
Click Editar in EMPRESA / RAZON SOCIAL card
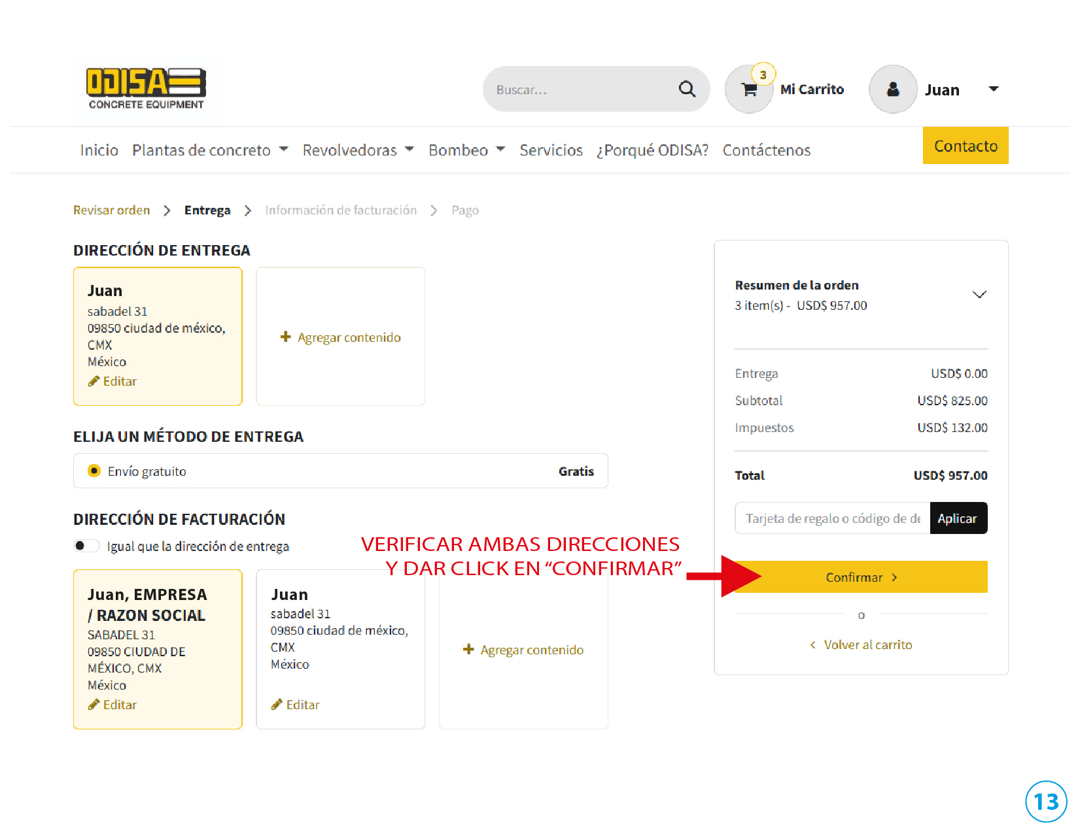pyautogui.click(x=120, y=705)
